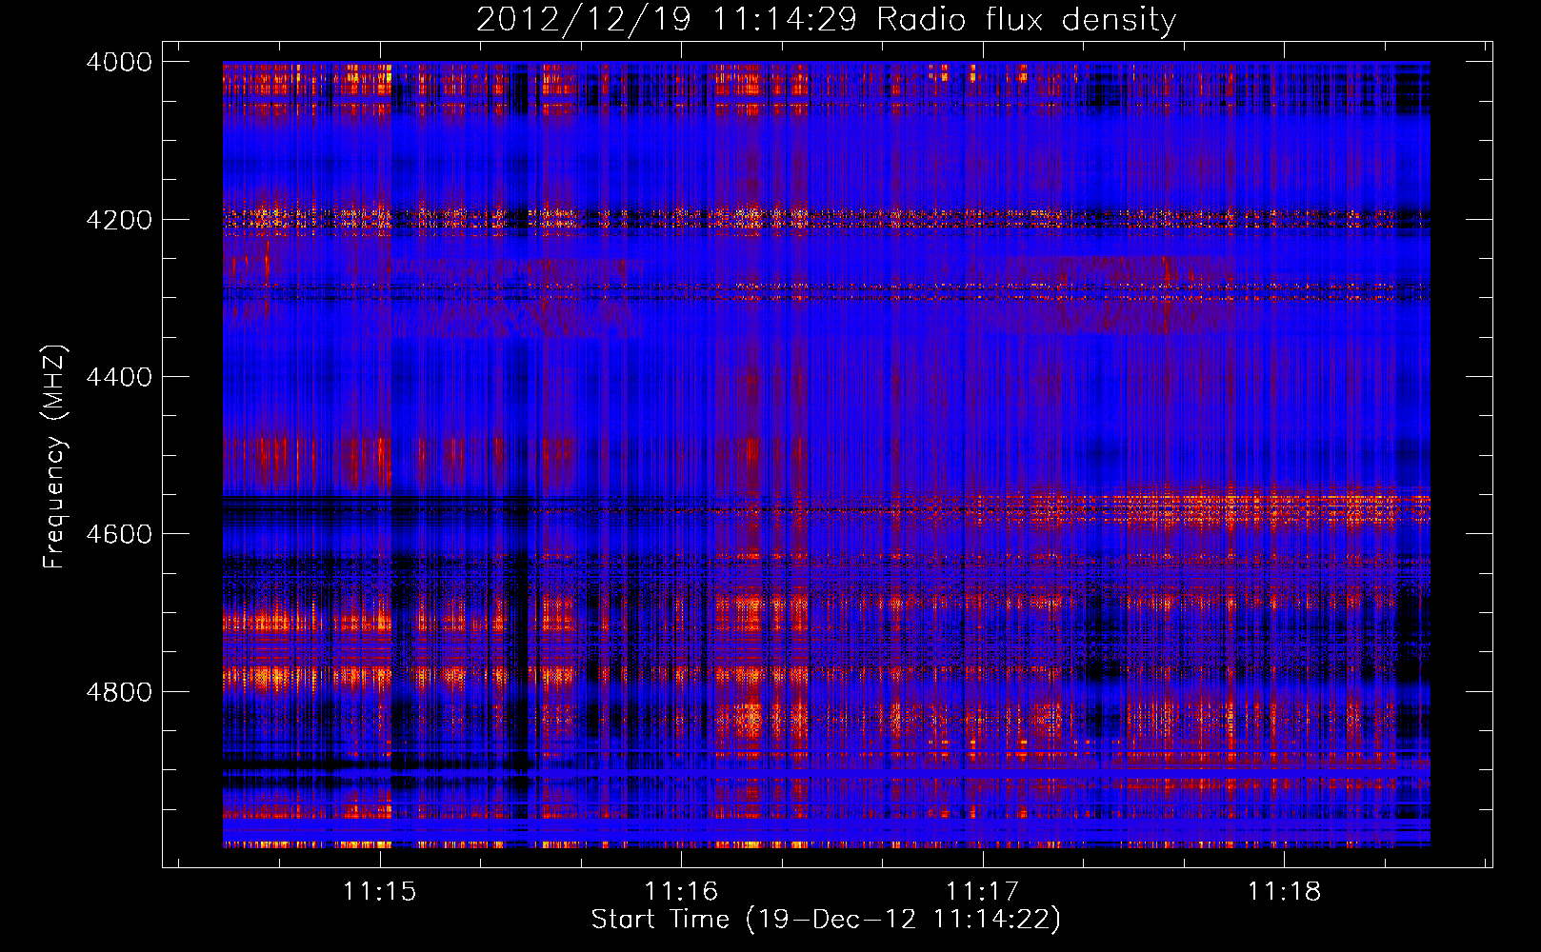Screen dimensions: 1541x952
Task: Click the 4400 frequency tick label
Action: 119,377
